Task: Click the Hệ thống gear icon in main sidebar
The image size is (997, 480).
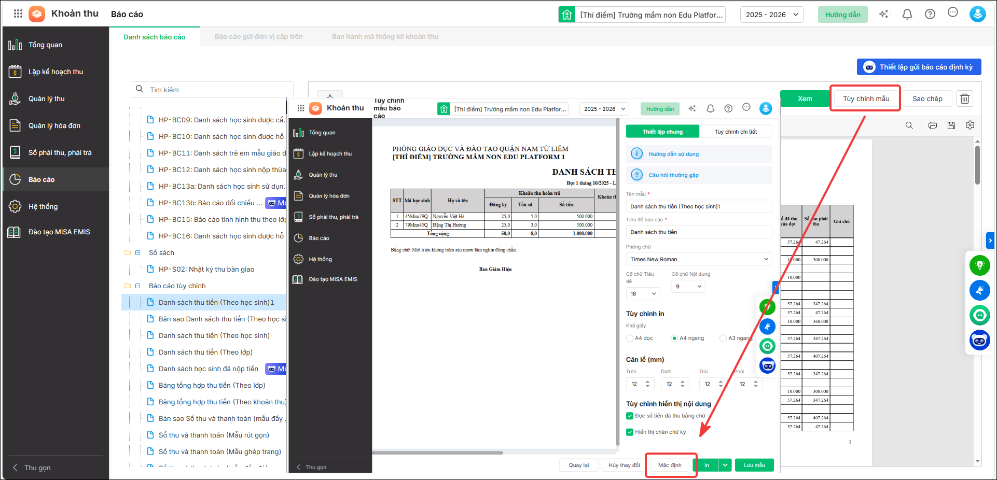Action: coord(15,206)
